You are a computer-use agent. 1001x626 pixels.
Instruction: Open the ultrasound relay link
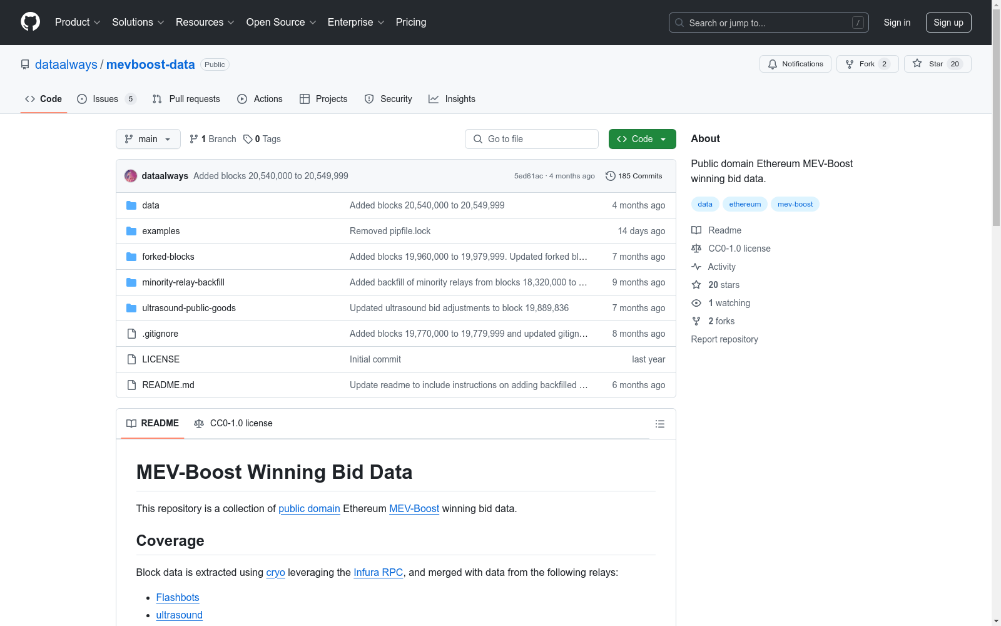pos(180,615)
